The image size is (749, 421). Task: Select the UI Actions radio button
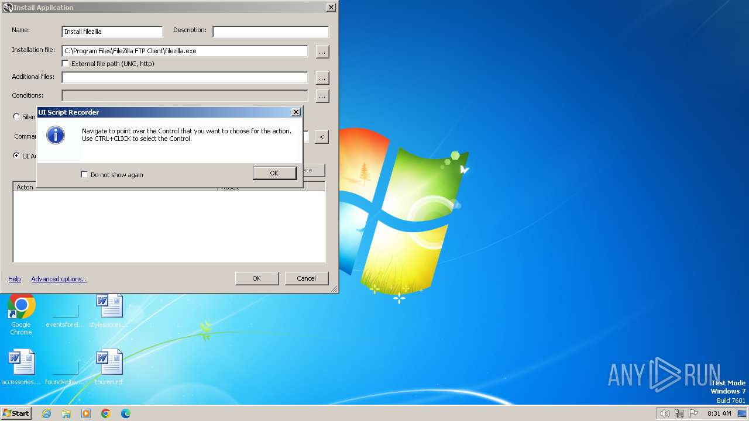click(x=16, y=156)
